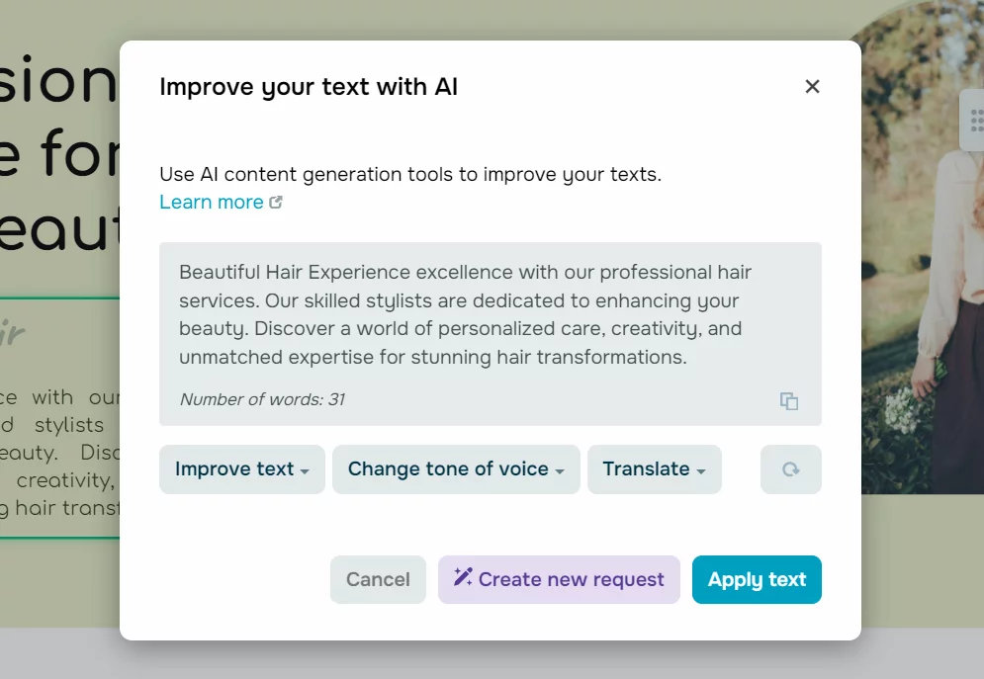
Task: Click the dotted drag handle on the photo
Action: [975, 121]
